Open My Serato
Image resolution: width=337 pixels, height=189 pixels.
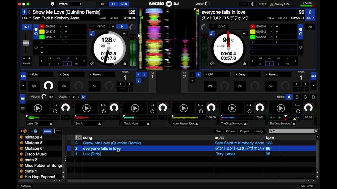tap(307, 186)
